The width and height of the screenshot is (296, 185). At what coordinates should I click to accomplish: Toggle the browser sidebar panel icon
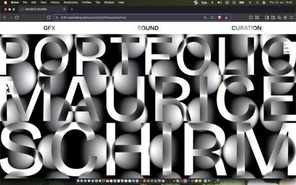pos(266,18)
